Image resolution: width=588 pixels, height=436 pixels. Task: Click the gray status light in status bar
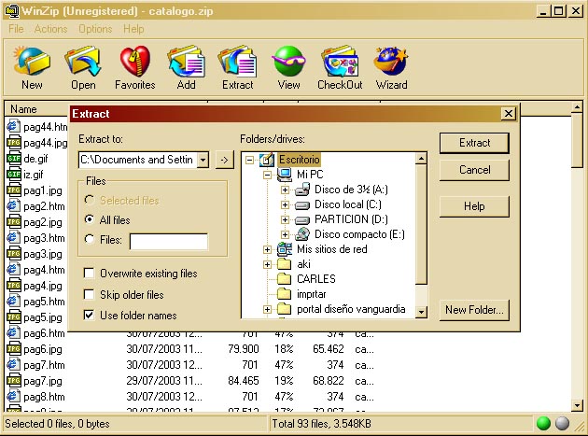click(562, 423)
